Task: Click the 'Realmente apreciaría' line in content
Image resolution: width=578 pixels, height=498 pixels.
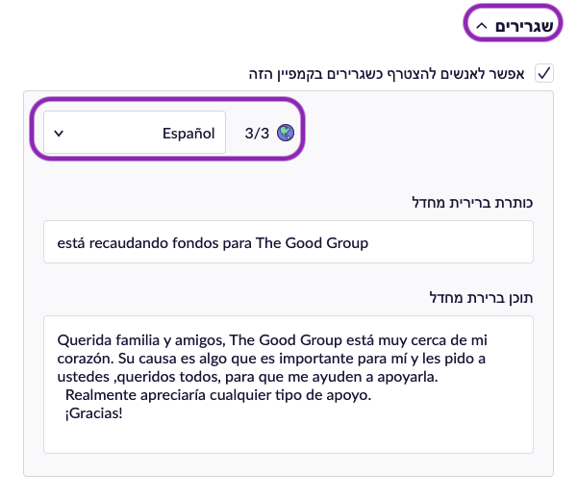Action: (218, 395)
